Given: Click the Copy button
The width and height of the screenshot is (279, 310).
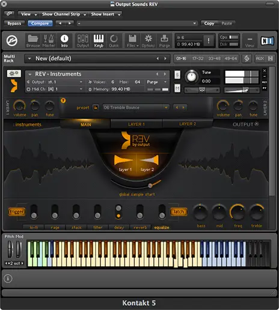Looking at the screenshot, I should pyautogui.click(x=209, y=23).
